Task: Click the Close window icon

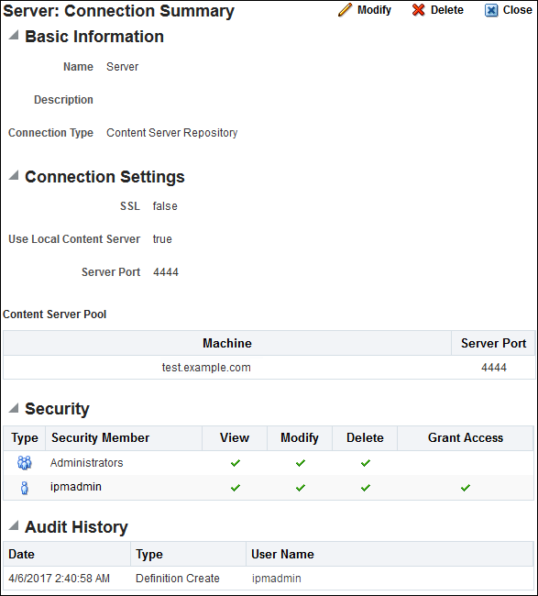Action: 491,10
